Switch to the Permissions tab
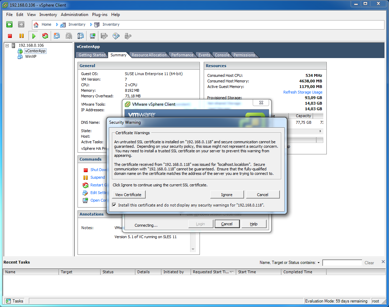The width and height of the screenshot is (389, 307). [244, 55]
